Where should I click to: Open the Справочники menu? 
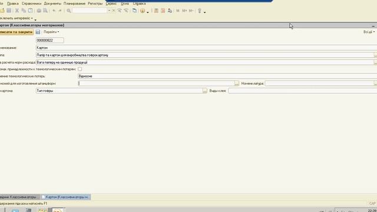[x=31, y=4]
